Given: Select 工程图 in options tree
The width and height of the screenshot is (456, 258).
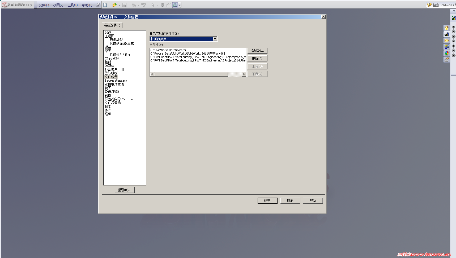Looking at the screenshot, I should [x=109, y=36].
